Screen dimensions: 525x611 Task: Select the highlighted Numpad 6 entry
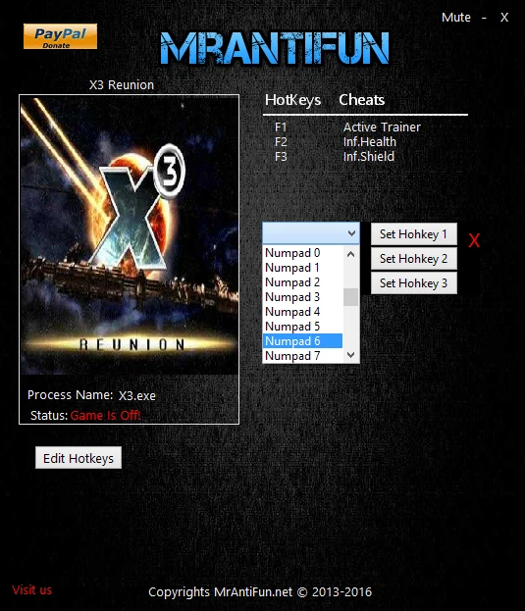coord(302,341)
